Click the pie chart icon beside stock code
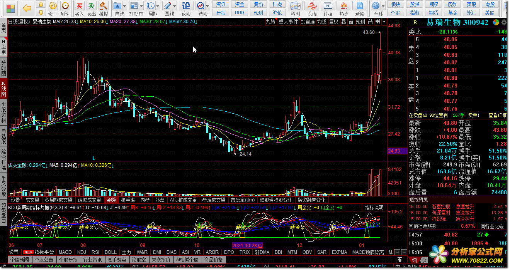 [496, 22]
